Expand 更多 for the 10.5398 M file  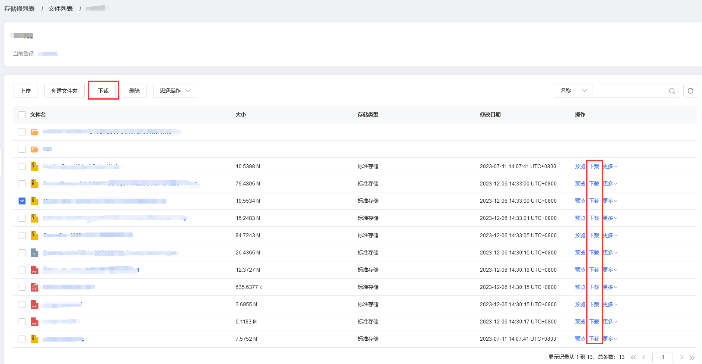click(x=610, y=166)
